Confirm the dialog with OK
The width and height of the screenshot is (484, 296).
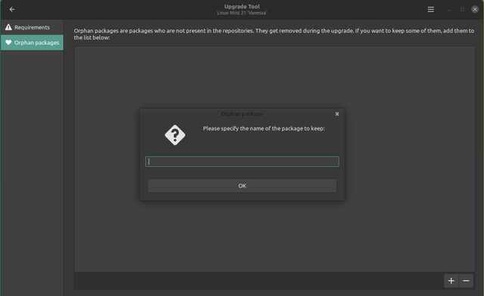242,186
